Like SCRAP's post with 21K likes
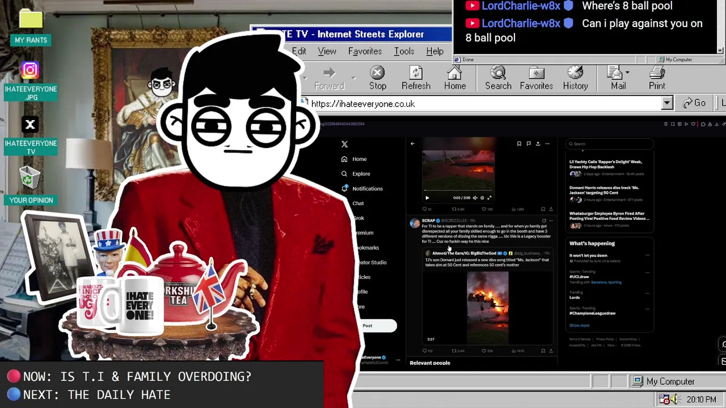Image resolution: width=726 pixels, height=408 pixels. pyautogui.click(x=487, y=351)
